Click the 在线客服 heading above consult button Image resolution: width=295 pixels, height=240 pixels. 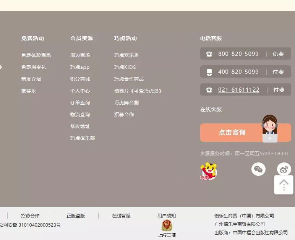pyautogui.click(x=211, y=109)
